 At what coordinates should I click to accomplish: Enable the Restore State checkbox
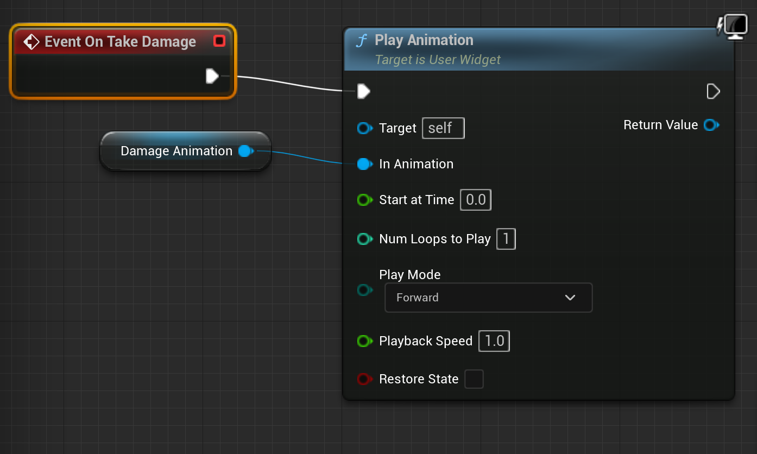(474, 379)
